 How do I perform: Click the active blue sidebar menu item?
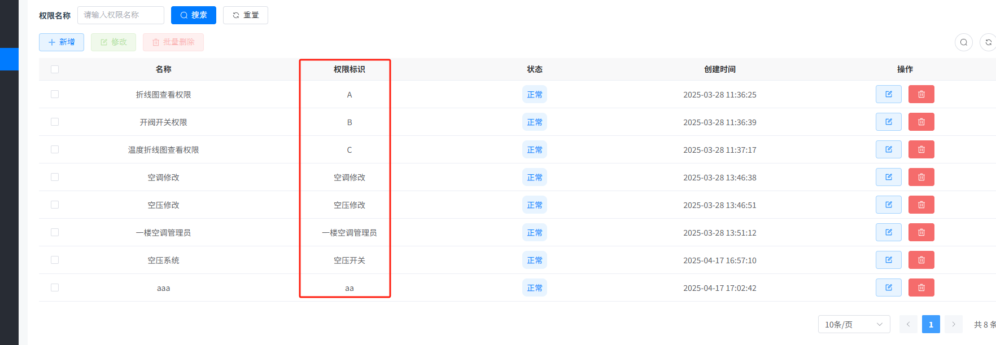click(9, 59)
